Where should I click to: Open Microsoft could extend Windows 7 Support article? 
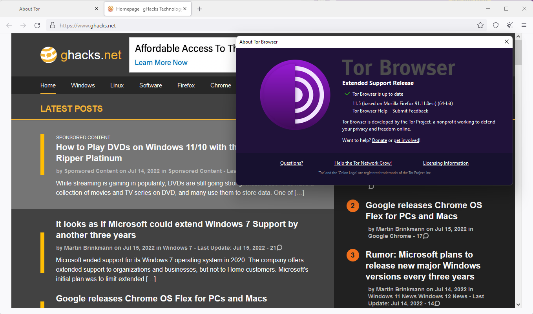point(177,229)
